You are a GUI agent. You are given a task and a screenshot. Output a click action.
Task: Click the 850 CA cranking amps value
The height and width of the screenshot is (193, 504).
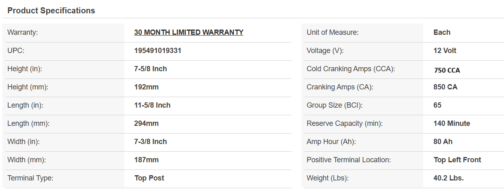point(446,87)
